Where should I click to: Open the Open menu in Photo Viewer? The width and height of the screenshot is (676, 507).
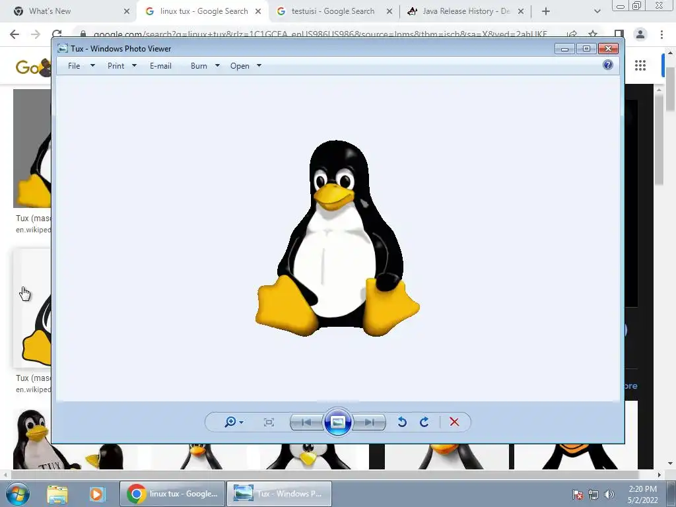tap(240, 66)
